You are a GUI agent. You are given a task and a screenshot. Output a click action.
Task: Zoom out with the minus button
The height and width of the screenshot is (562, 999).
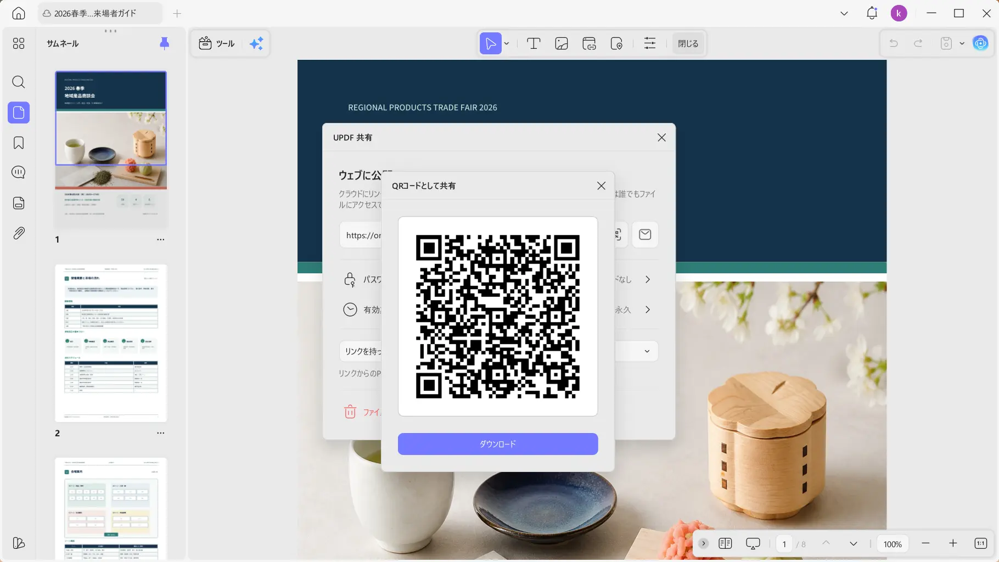click(x=925, y=543)
